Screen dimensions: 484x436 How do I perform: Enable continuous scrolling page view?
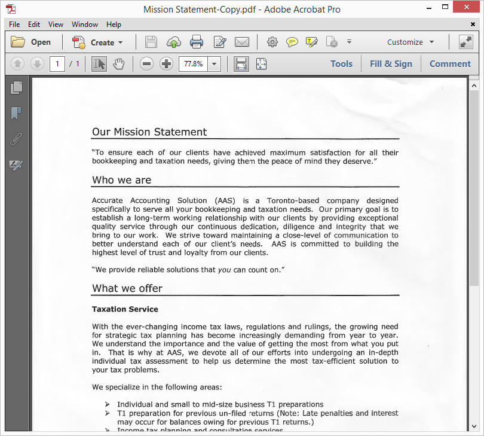(x=241, y=63)
